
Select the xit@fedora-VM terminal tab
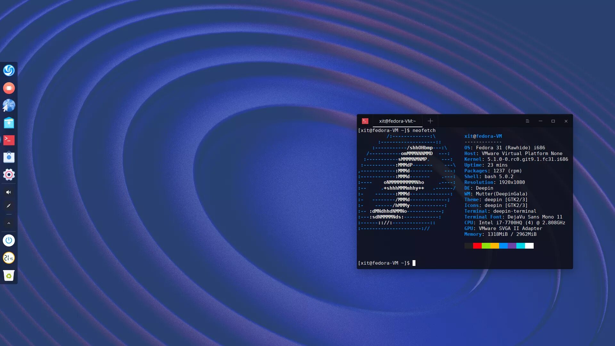(x=397, y=121)
